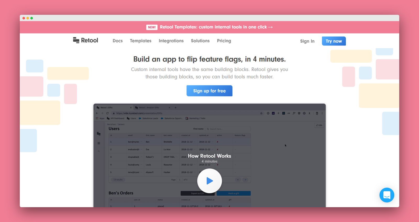Image resolution: width=419 pixels, height=222 pixels.
Task: Play the How Retool Works video
Action: point(210,181)
